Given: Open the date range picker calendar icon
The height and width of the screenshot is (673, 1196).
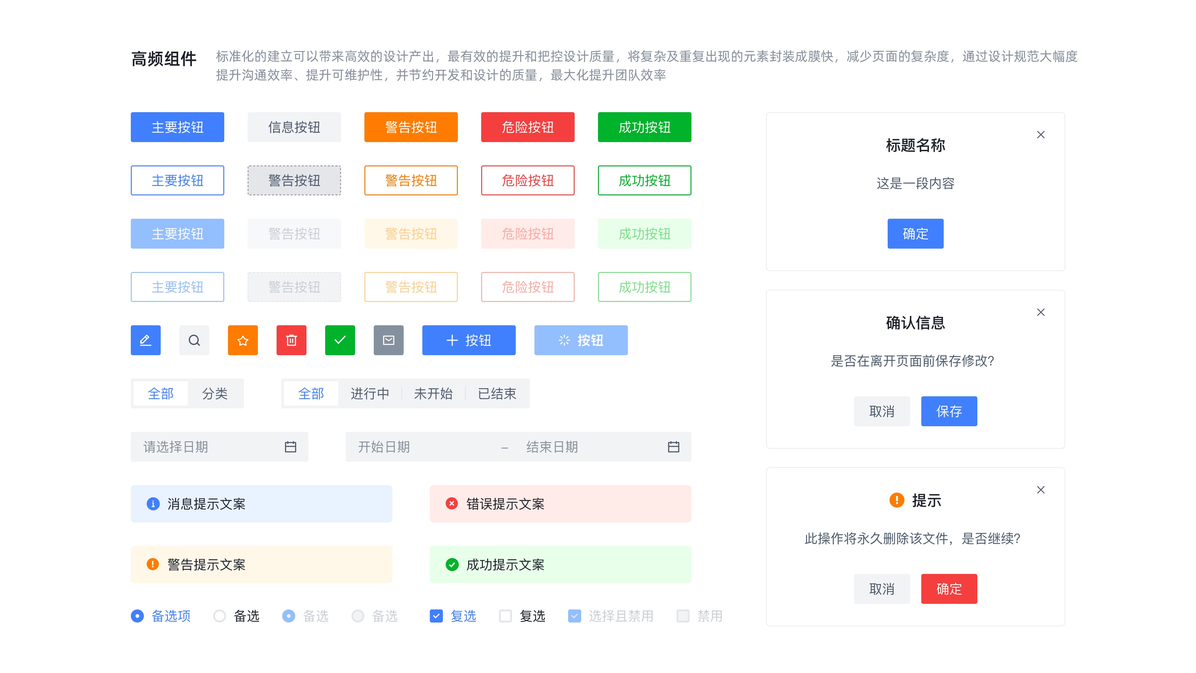Looking at the screenshot, I should [673, 447].
